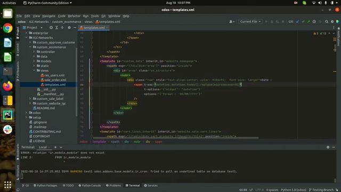This screenshot has height=192, width=341.
Task: Click Python 3.8 (odoo) interpreter widget
Action: coord(294,190)
